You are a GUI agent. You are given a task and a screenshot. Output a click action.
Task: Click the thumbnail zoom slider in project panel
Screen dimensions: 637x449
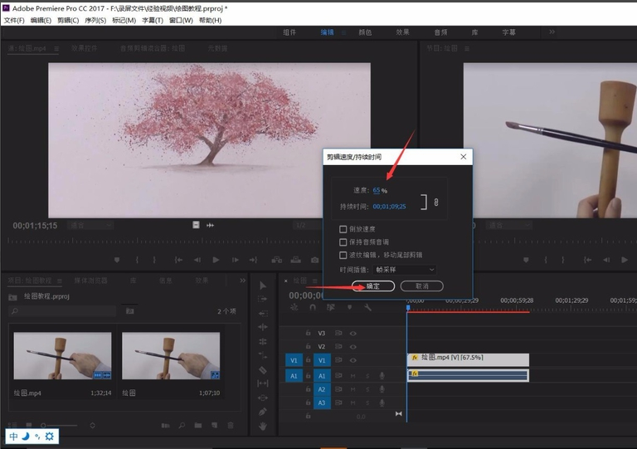43,426
